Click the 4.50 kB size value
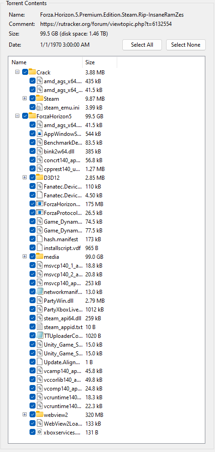Screen dimensions: 215x452 (94, 195)
